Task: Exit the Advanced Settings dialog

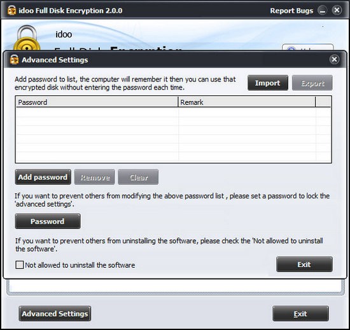Action: (x=304, y=265)
